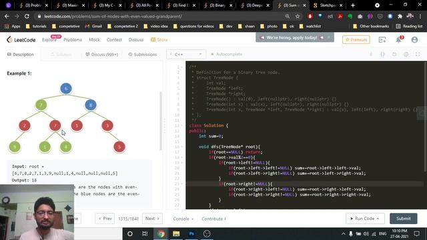
Task: Open the C++ language dropdown
Action: 186,55
